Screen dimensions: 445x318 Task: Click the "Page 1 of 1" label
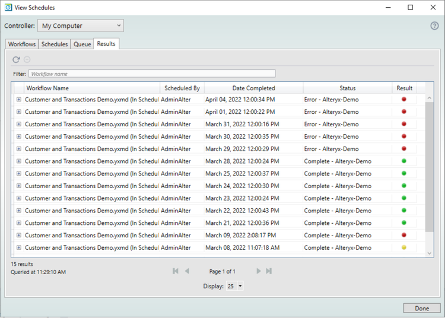223,272
